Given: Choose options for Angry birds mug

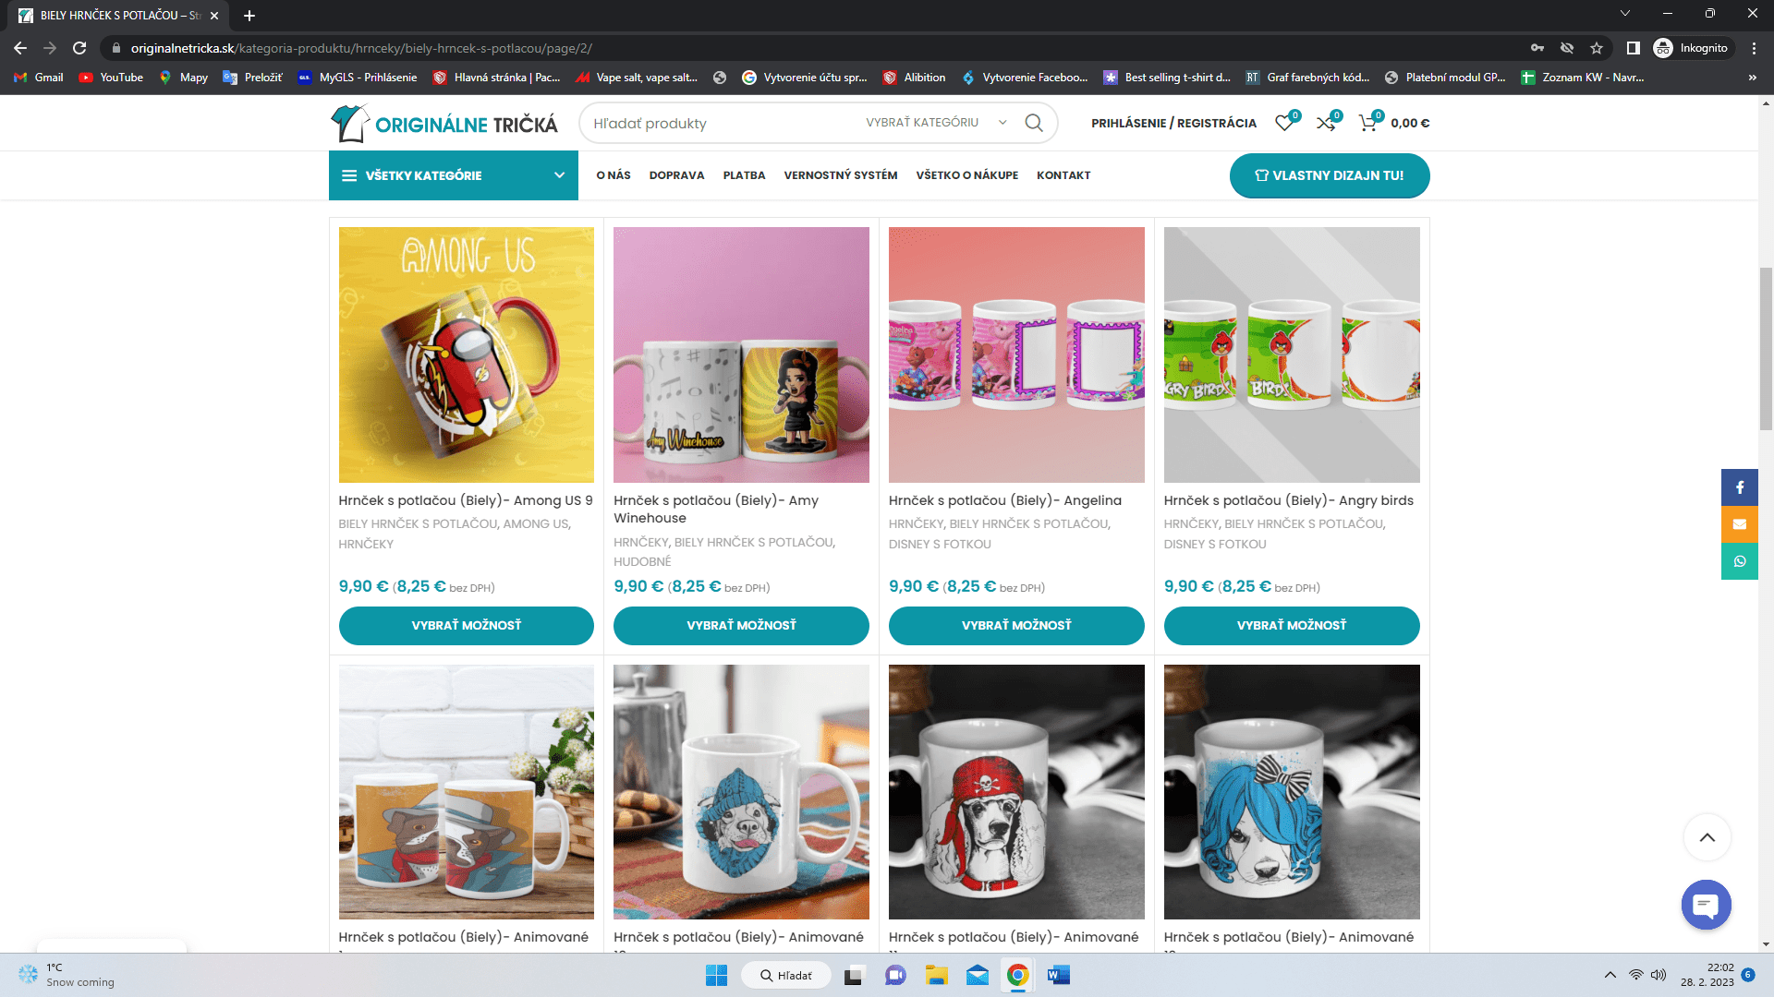Looking at the screenshot, I should point(1292,626).
